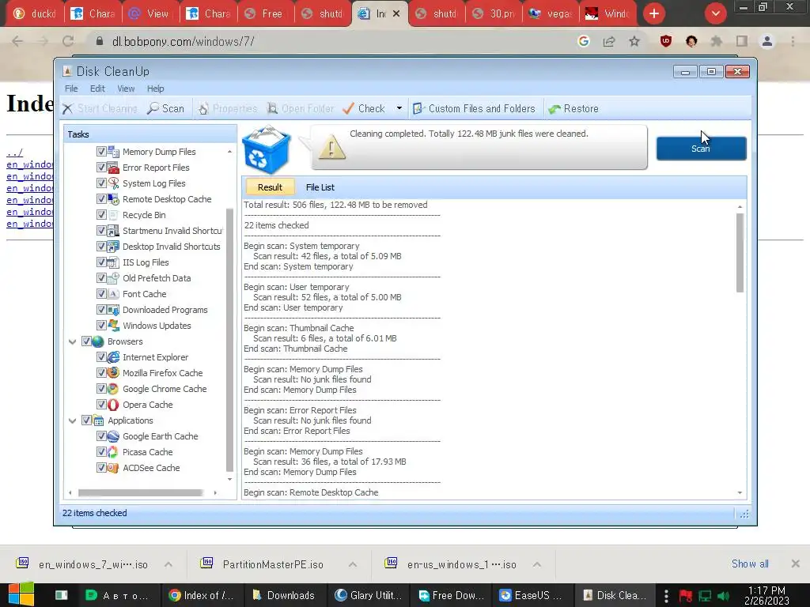Click the System Log Files icon

click(113, 183)
